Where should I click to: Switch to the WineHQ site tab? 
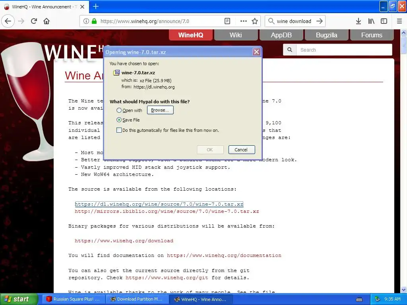tap(191, 35)
